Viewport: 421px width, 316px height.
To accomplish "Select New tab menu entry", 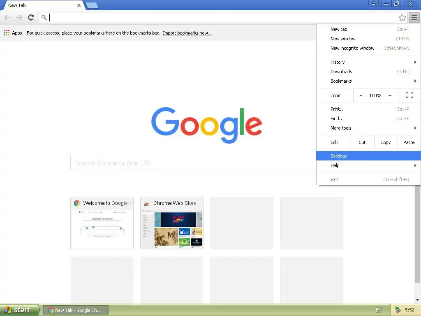I will 368,29.
